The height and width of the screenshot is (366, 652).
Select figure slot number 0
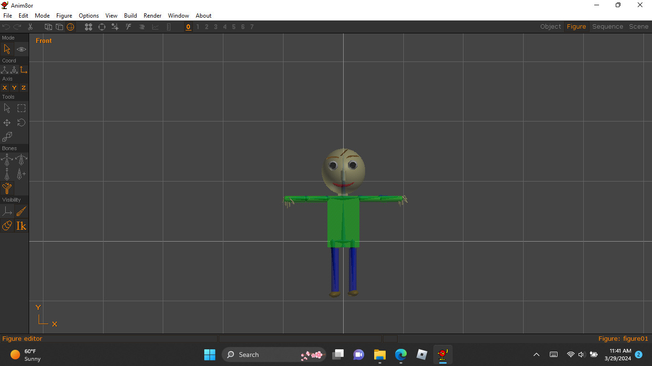click(x=188, y=27)
